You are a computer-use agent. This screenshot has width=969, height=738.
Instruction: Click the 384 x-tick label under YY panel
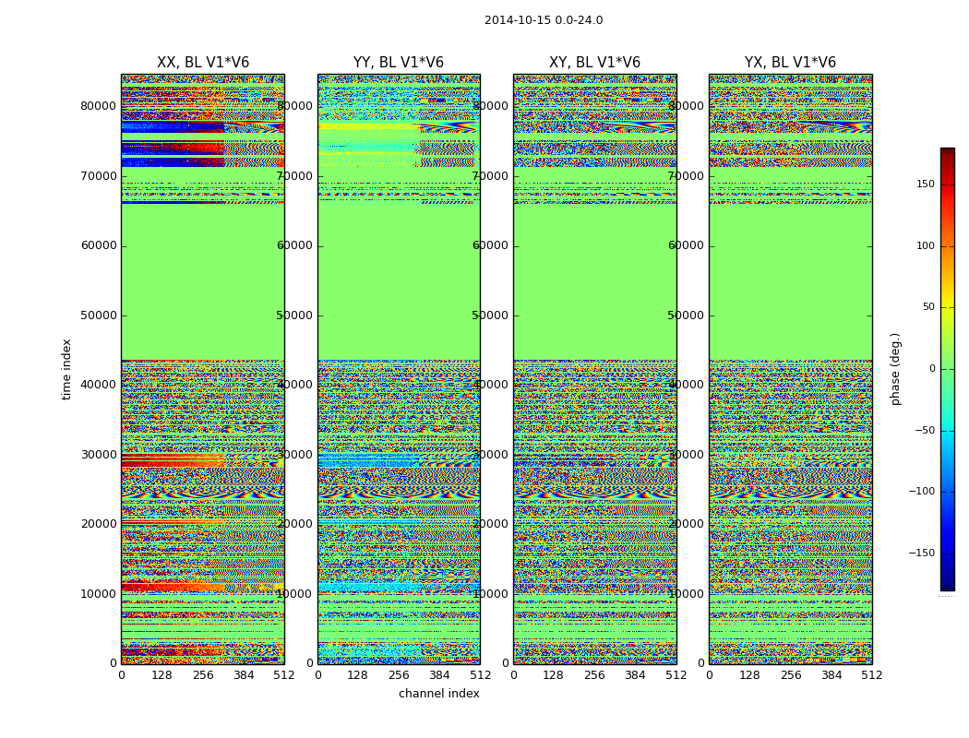coord(439,675)
